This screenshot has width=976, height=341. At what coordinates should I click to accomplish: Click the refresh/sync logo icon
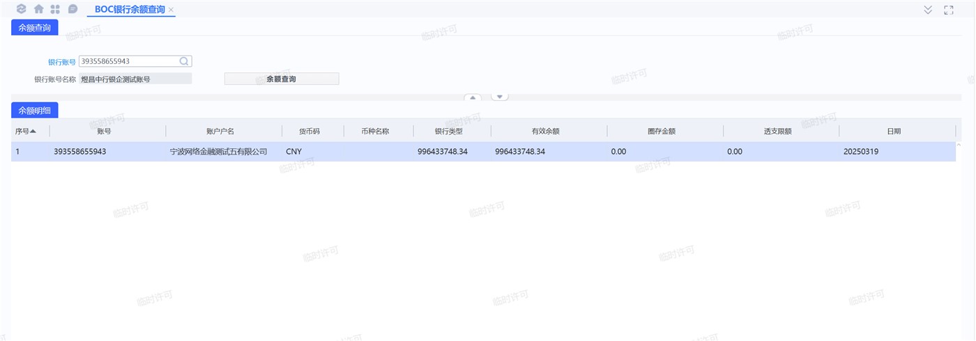[x=21, y=10]
